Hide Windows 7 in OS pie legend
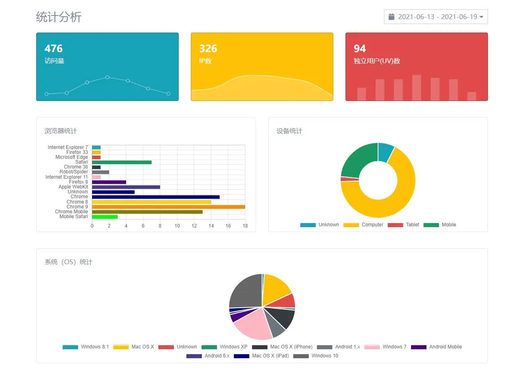 (x=385, y=347)
